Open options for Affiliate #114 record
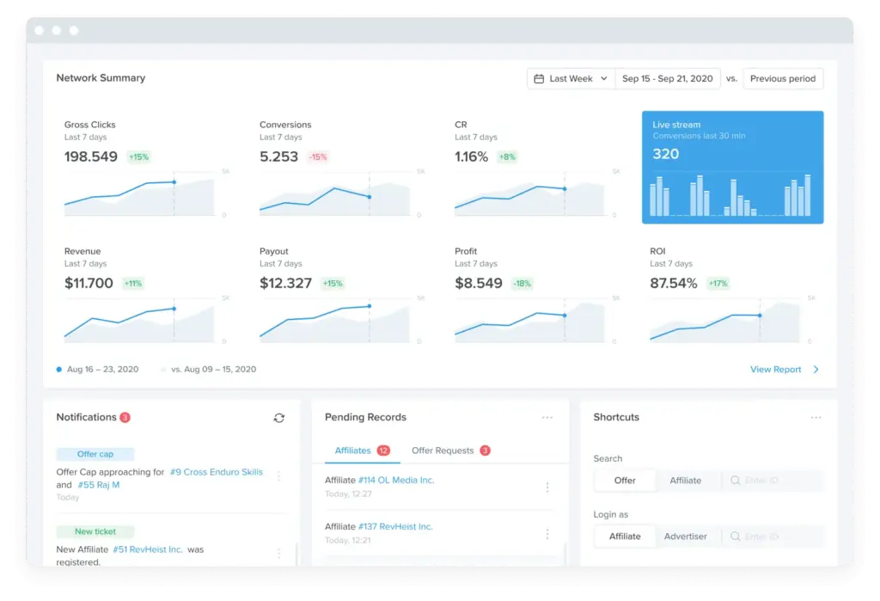The width and height of the screenshot is (880, 601). (547, 487)
